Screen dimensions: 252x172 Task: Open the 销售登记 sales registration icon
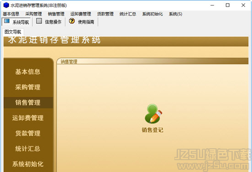coord(153,114)
